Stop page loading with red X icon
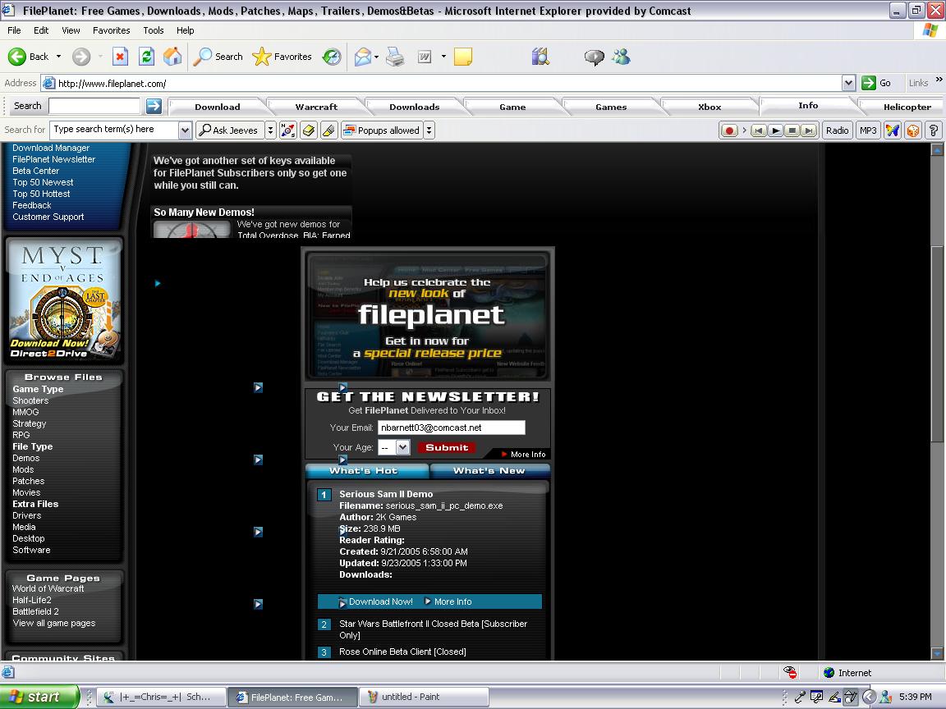The height and width of the screenshot is (709, 946). click(120, 57)
